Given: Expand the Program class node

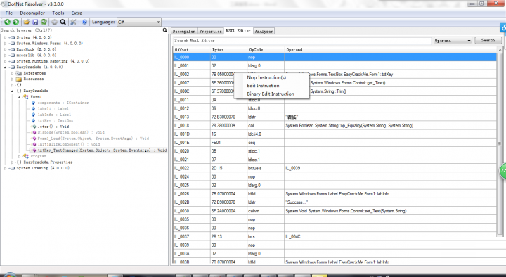Looking at the screenshot, I should (x=20, y=156).
